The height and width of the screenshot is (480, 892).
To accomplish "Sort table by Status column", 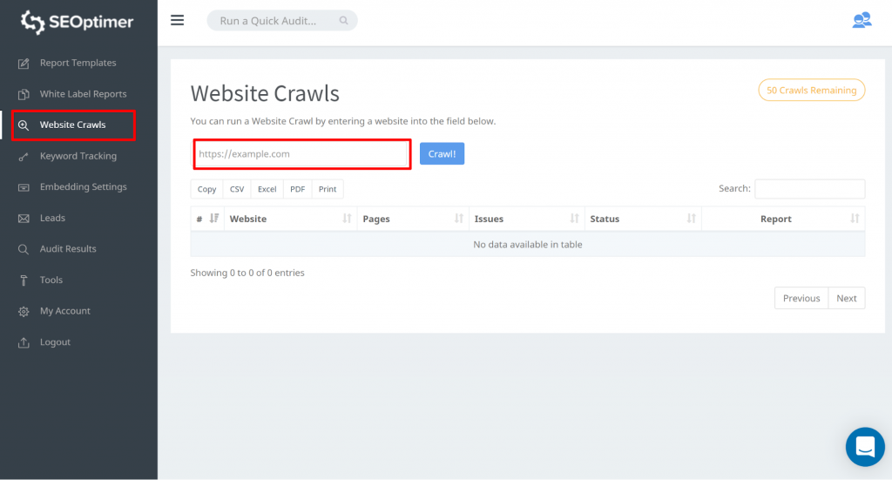I will [643, 219].
